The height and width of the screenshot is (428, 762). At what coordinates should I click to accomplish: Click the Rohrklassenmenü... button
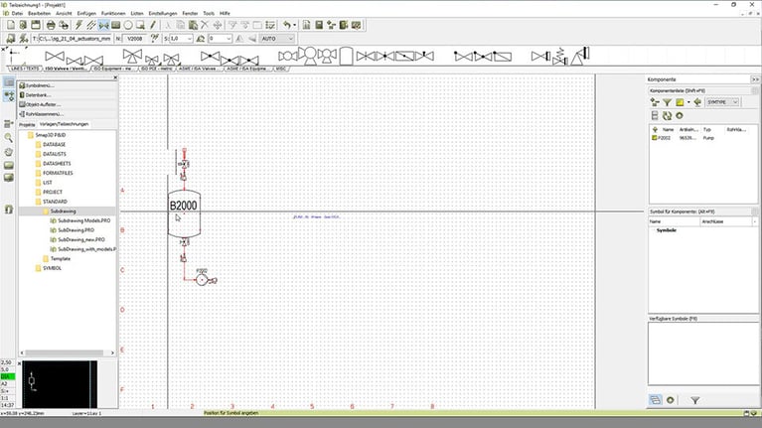68,114
